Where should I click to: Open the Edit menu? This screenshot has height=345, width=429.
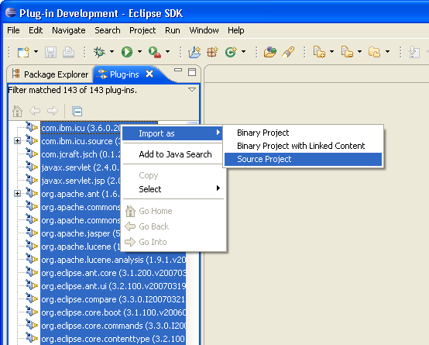point(36,30)
